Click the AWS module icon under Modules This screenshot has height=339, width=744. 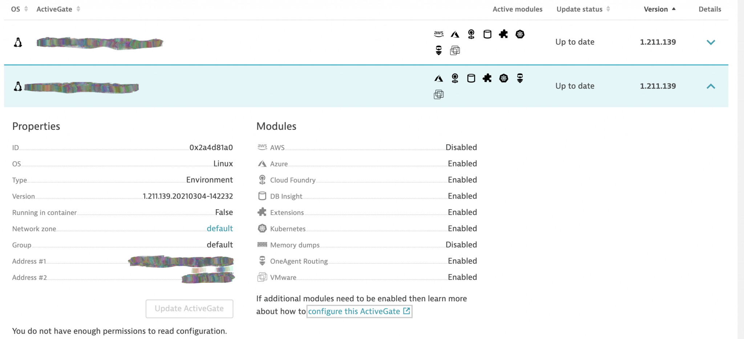point(262,147)
